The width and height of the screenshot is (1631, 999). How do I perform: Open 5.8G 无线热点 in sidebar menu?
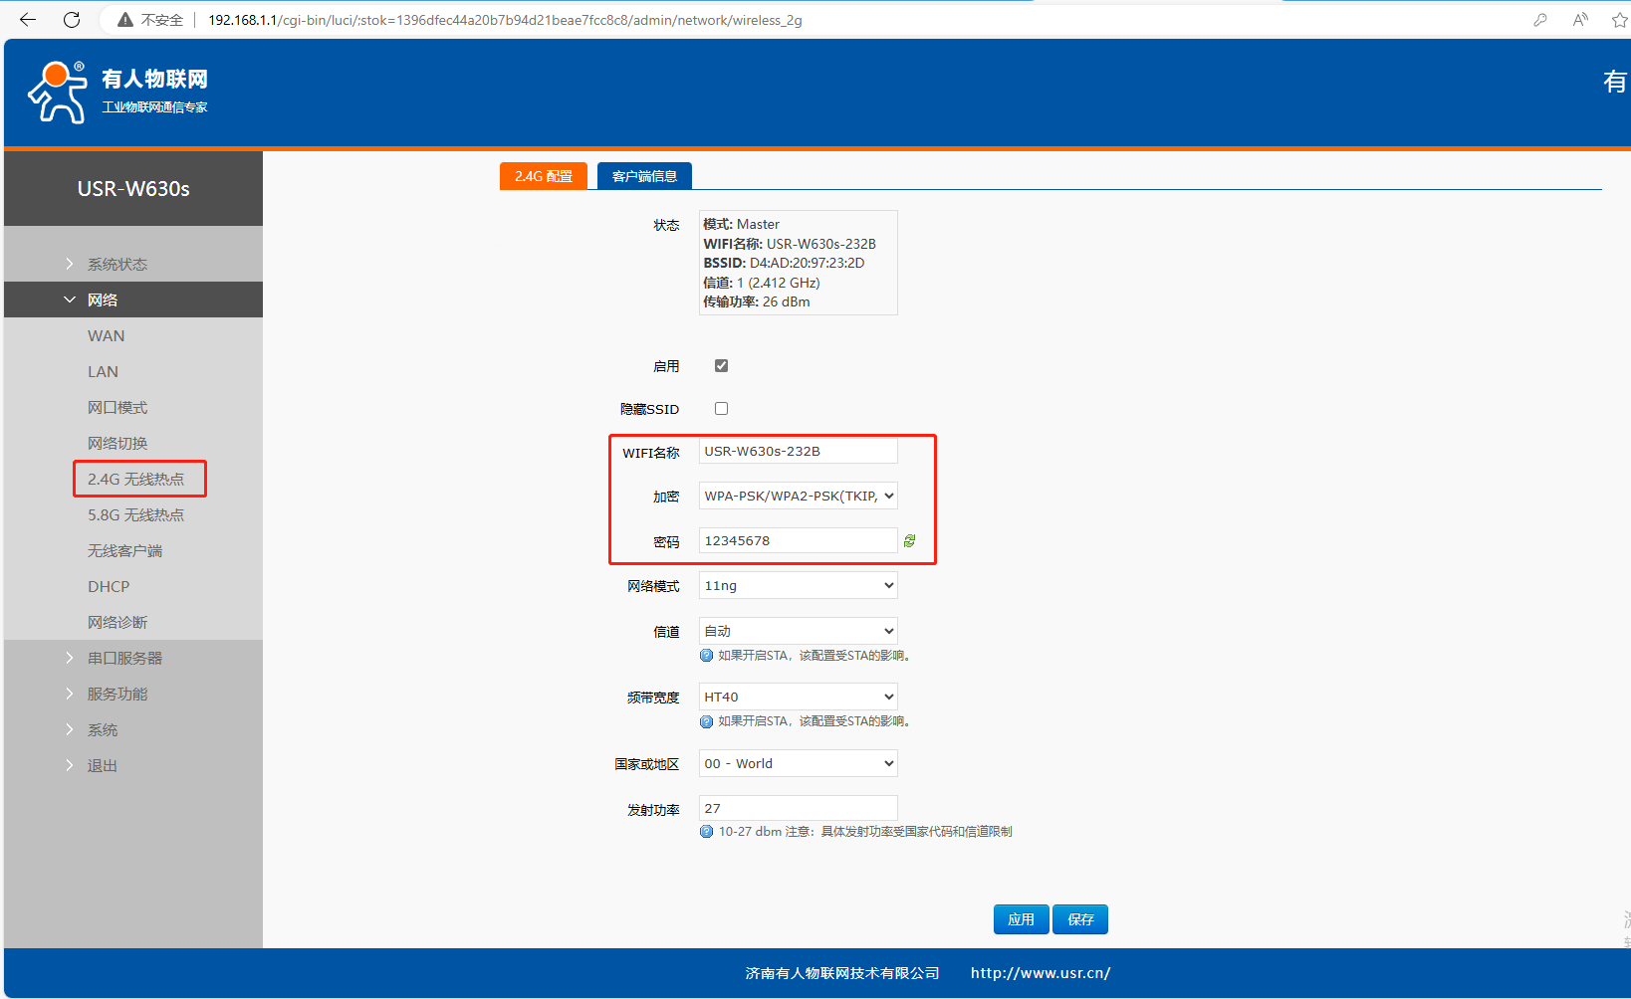click(135, 515)
